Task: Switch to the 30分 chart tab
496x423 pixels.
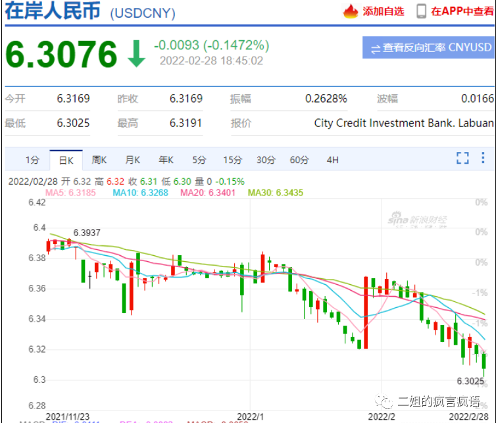Action: 266,160
